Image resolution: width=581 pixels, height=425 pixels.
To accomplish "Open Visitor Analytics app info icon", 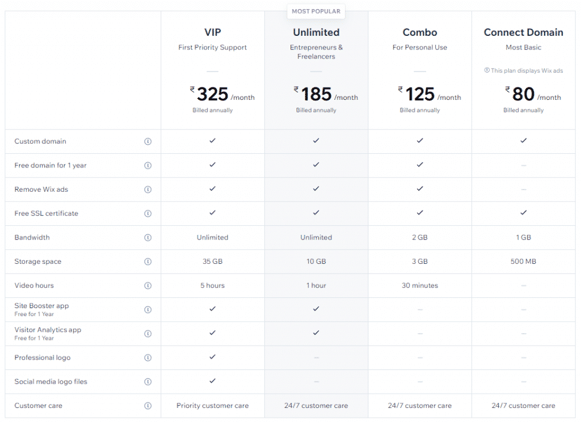I will [x=148, y=334].
